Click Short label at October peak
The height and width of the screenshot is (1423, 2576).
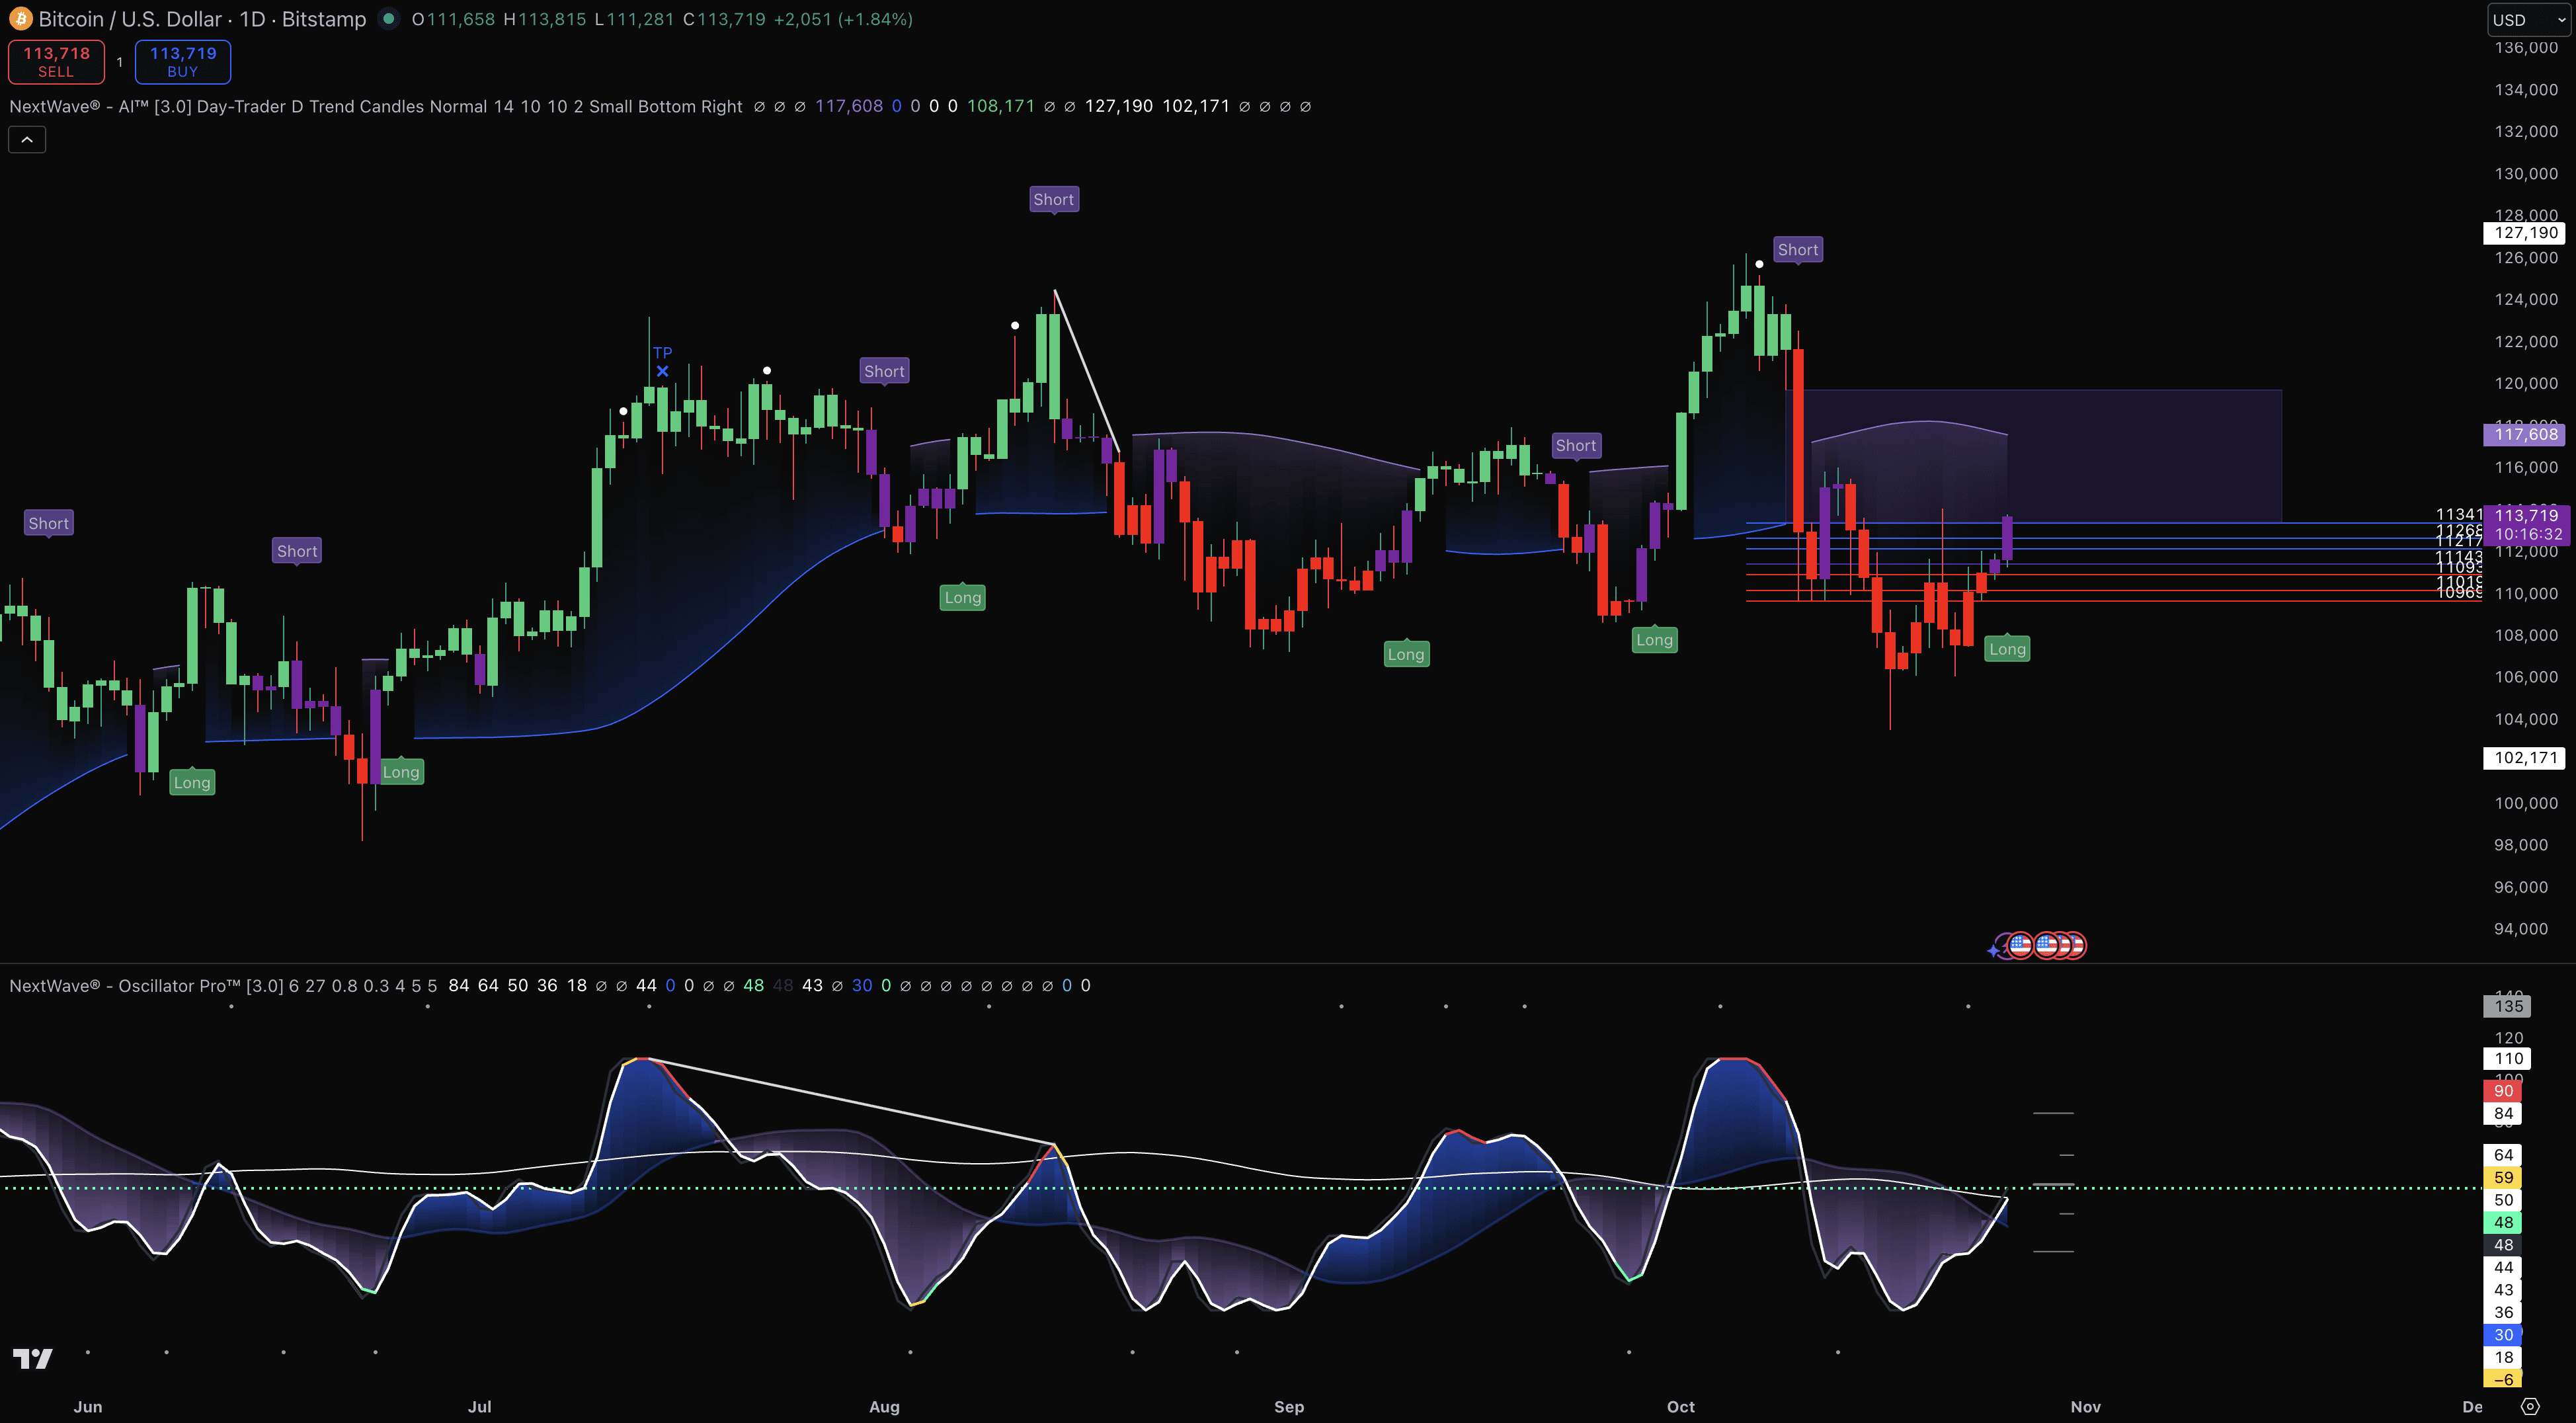(1797, 250)
